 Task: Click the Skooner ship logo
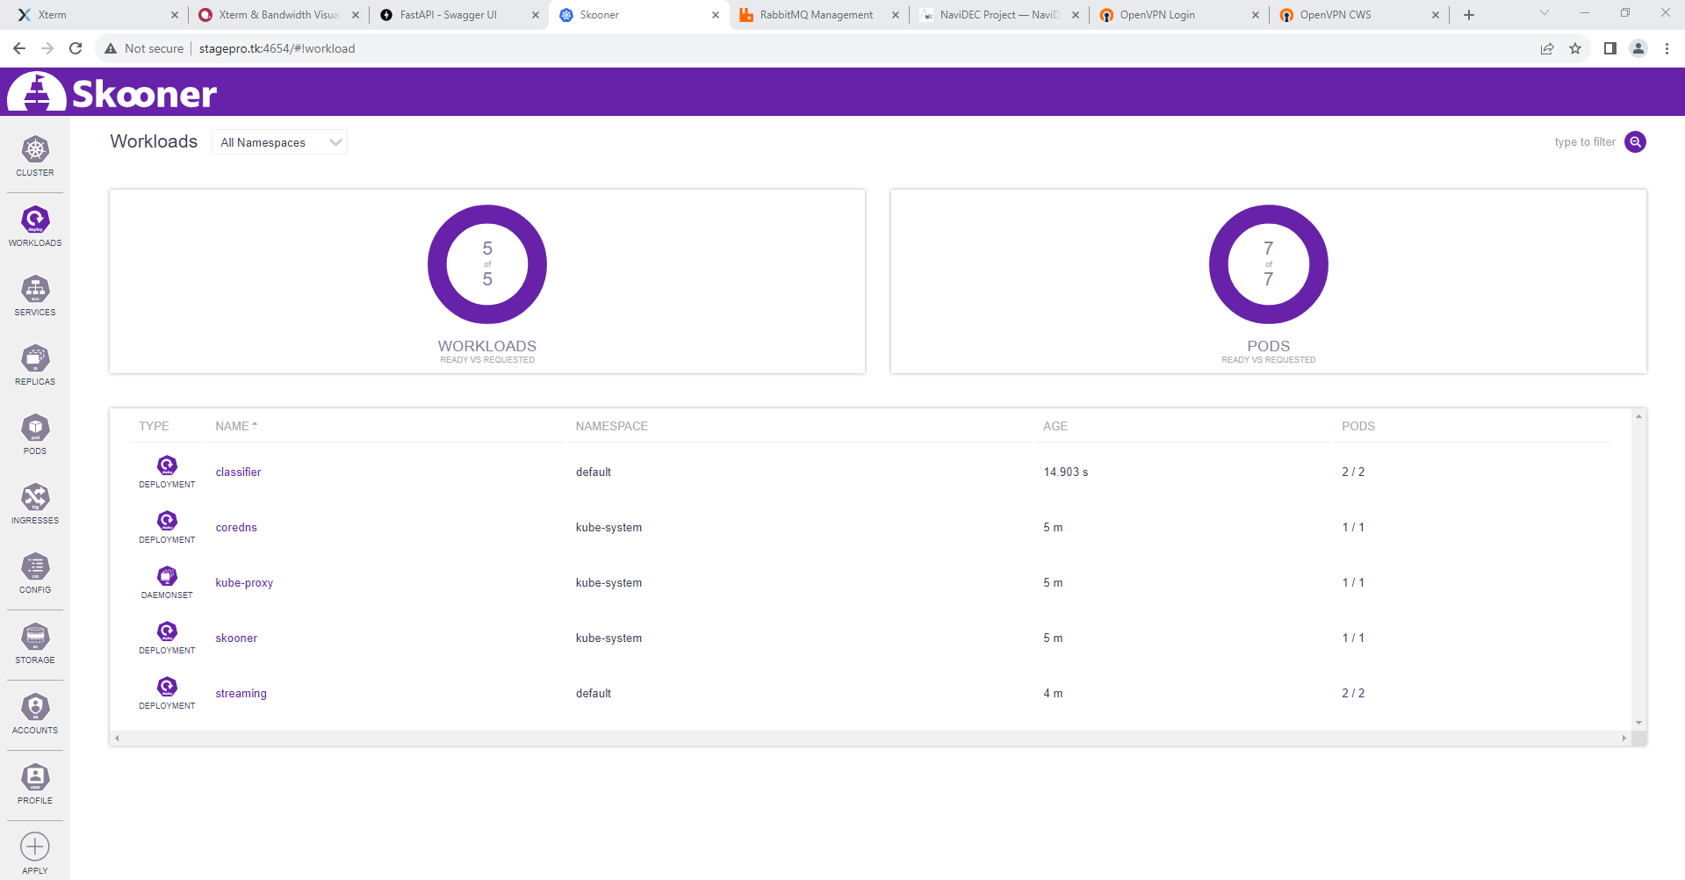[37, 91]
